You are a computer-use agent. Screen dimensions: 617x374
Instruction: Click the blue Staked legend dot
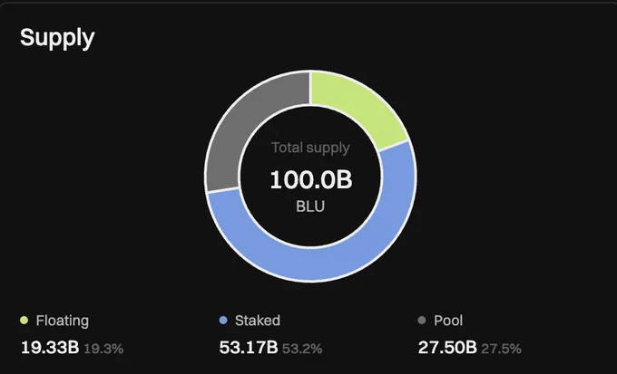[x=223, y=321]
